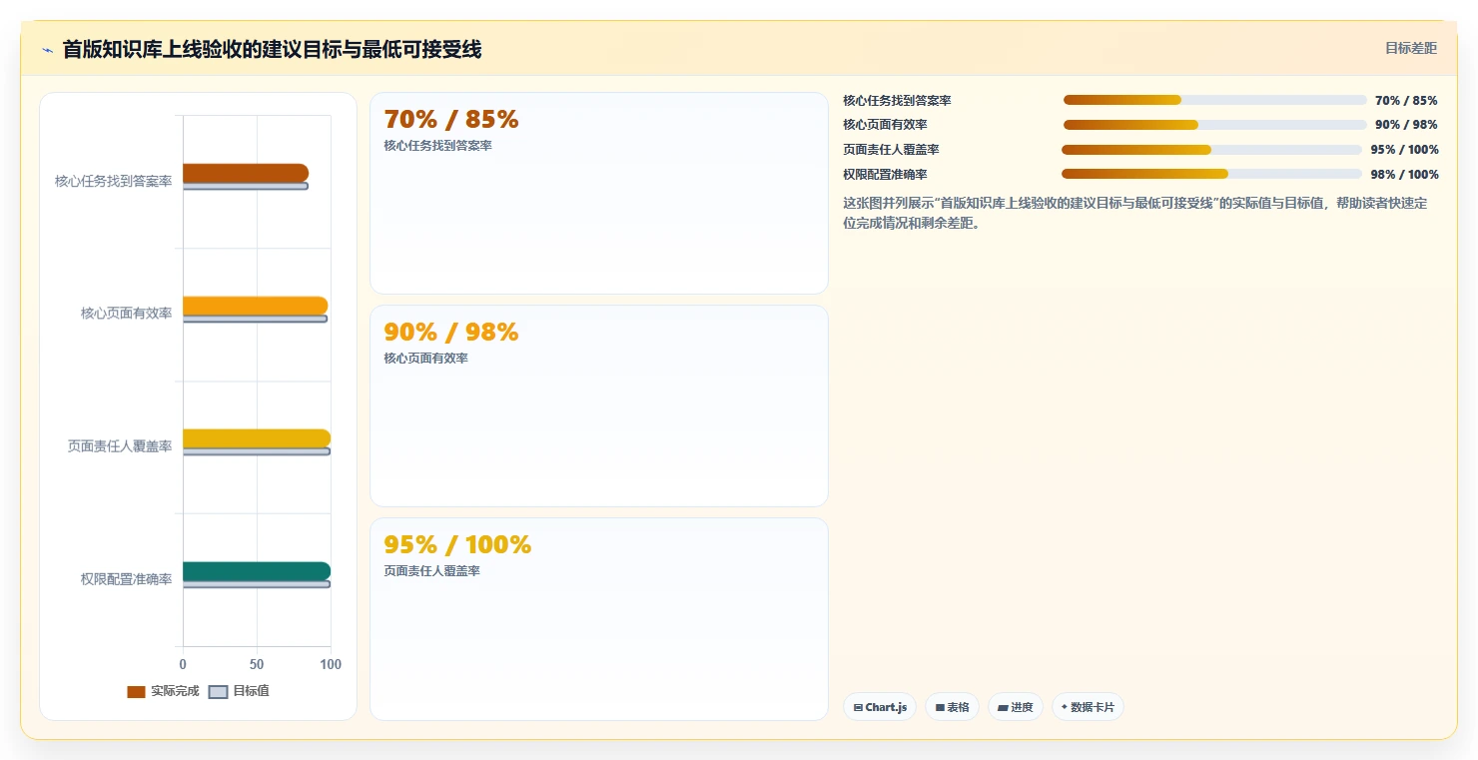
Task: Click the x-axis tick 0
Action: click(183, 664)
